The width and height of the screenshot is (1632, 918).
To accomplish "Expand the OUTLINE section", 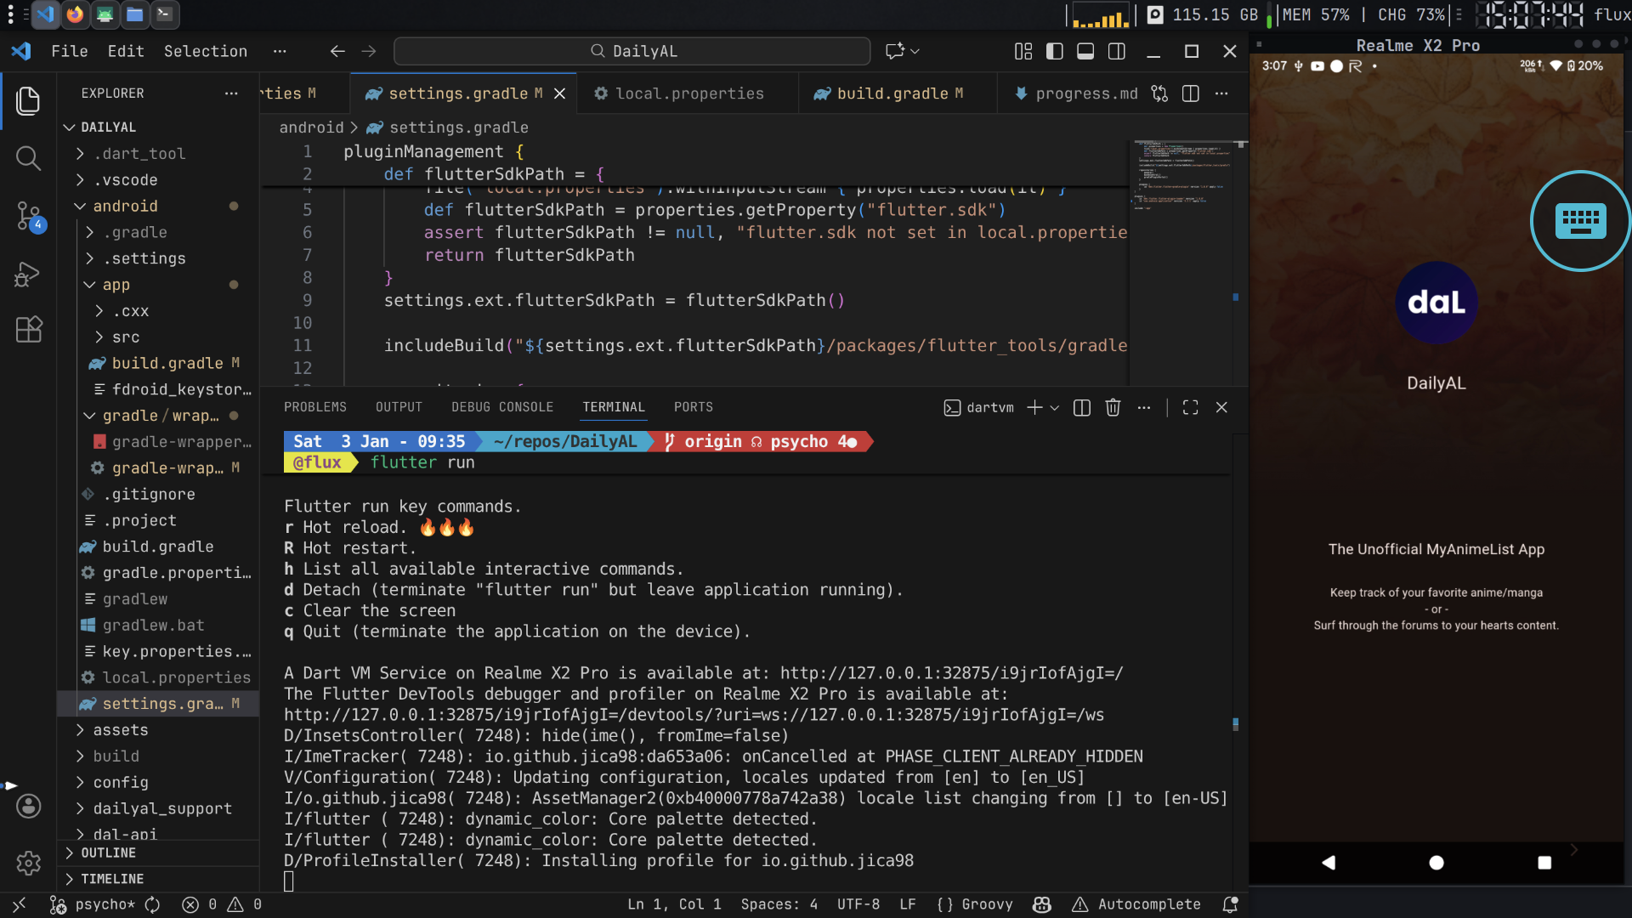I will coord(108,853).
